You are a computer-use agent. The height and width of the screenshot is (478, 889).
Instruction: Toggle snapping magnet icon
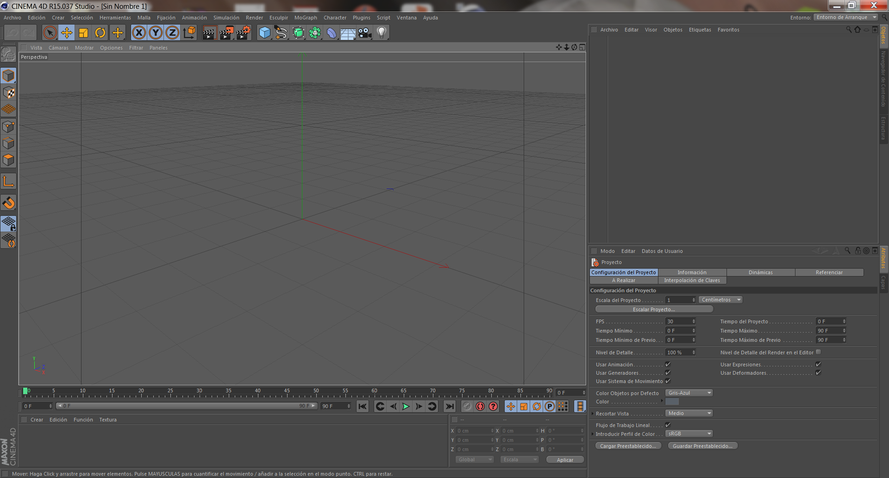click(9, 202)
